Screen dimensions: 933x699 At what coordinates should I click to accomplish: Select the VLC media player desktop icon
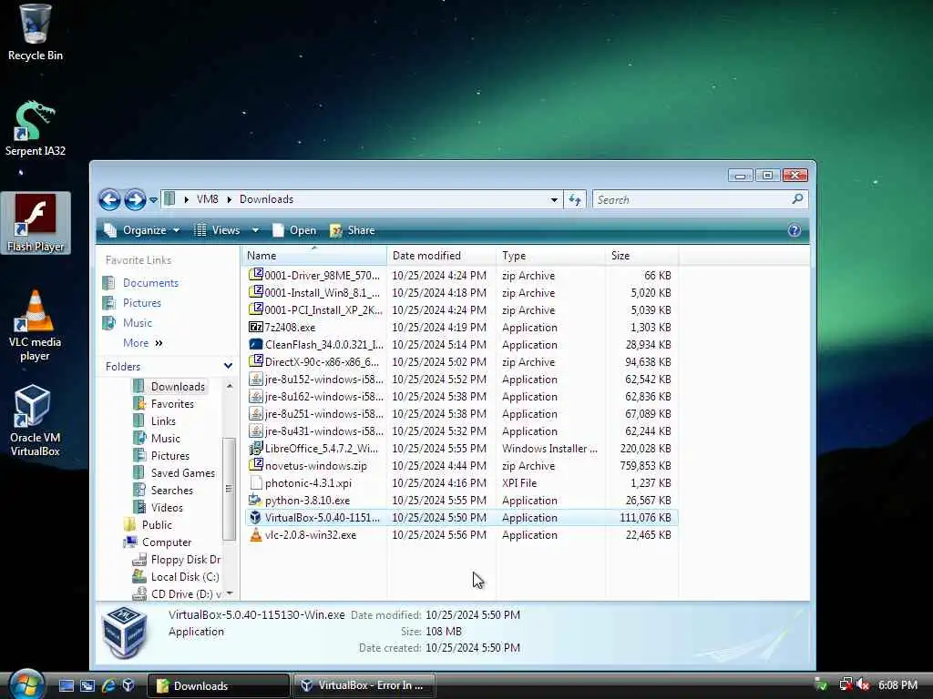pyautogui.click(x=36, y=326)
